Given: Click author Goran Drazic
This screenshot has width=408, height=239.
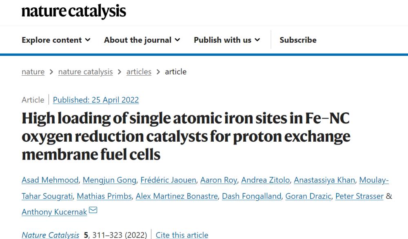Looking at the screenshot, I should [x=308, y=196].
